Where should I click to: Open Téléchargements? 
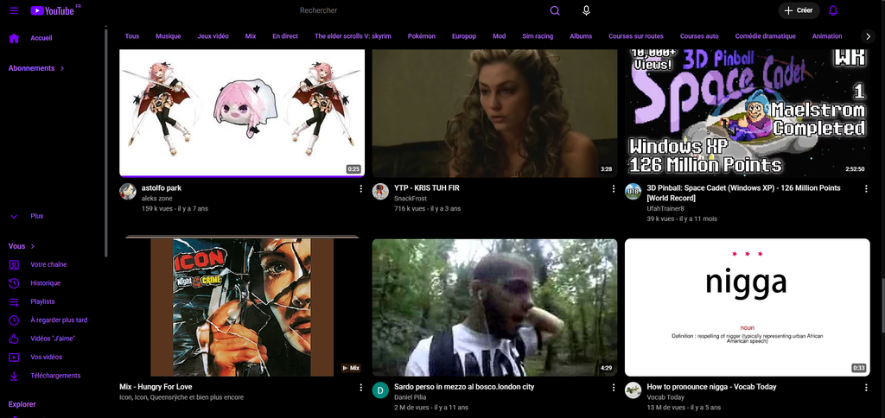tap(54, 376)
